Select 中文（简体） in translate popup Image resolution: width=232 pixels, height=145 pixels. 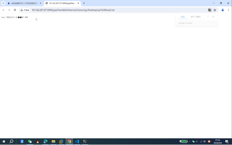pyautogui.click(x=196, y=17)
